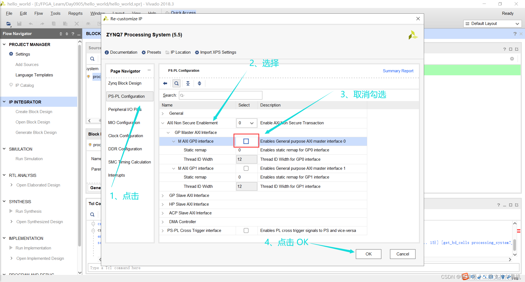The height and width of the screenshot is (282, 525).
Task: Expand the GP Slave AXI Interface row
Action: pyautogui.click(x=163, y=195)
